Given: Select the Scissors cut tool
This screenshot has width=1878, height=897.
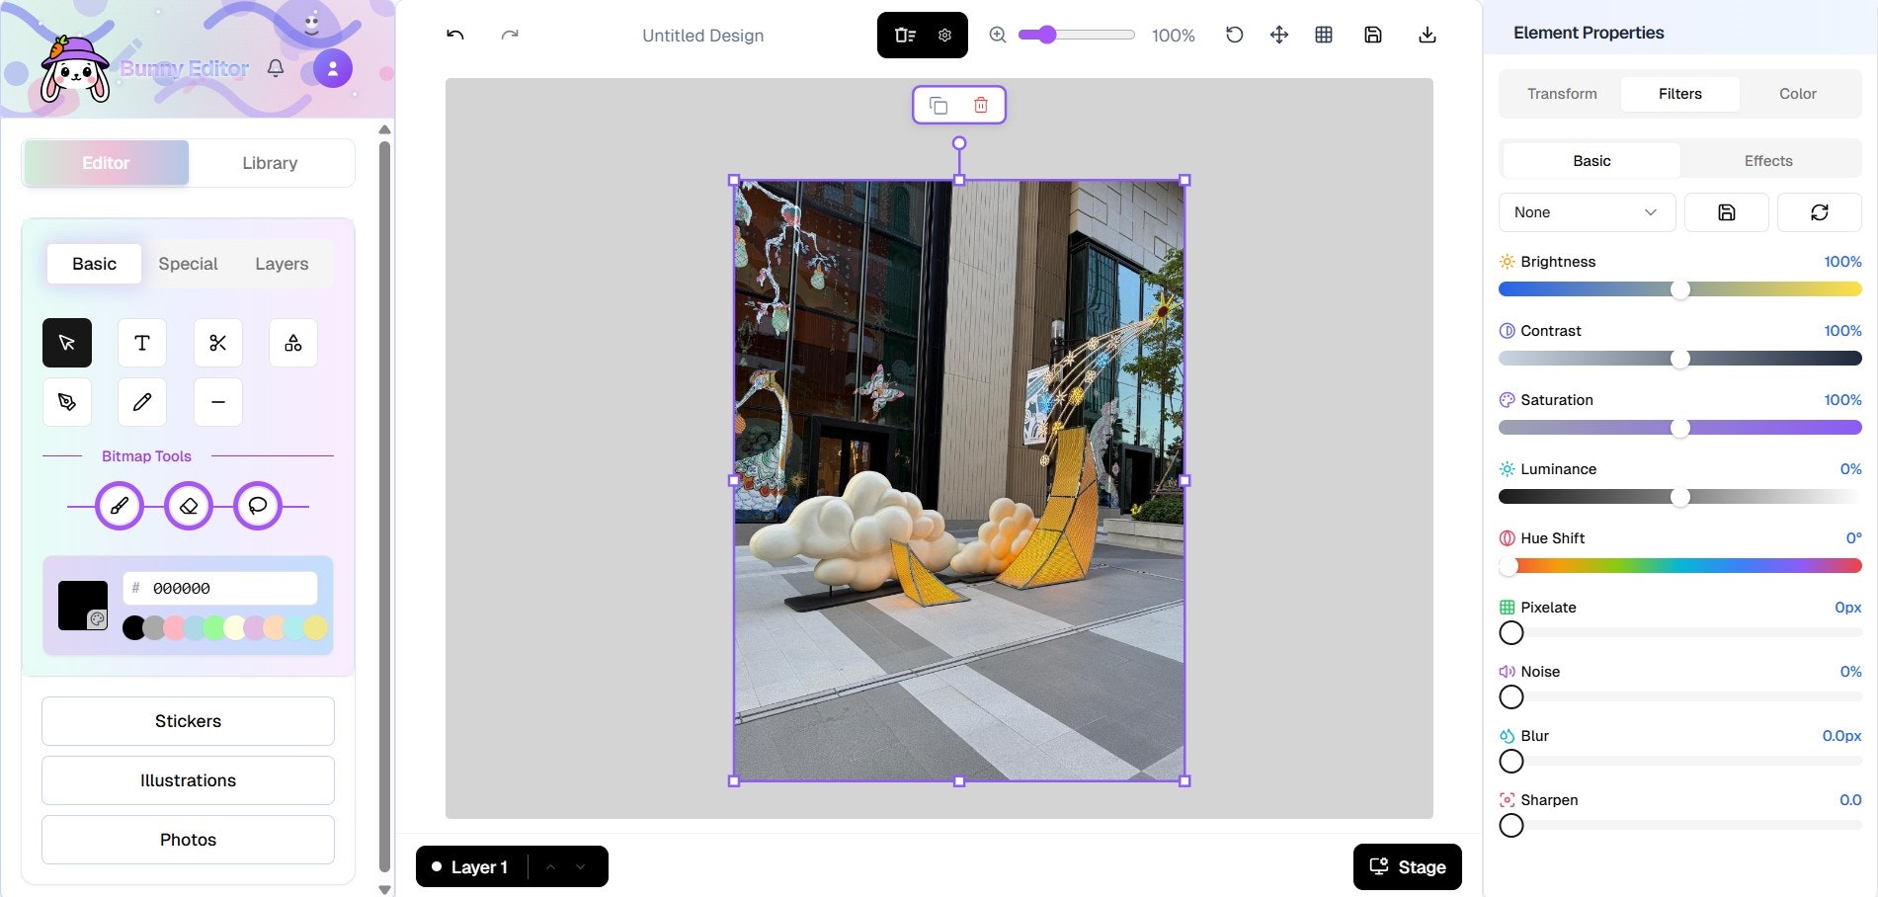Looking at the screenshot, I should [x=217, y=343].
